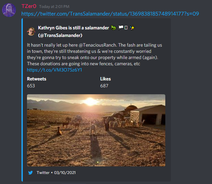The height and width of the screenshot is (184, 212).
Task: Click the 687 likes count
Action: point(104,86)
